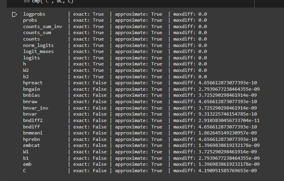Click the 'hprebn' output label
284x181 pixels.
(31, 139)
